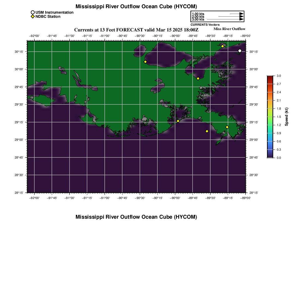Click the Miss River Outflow label
The height and width of the screenshot is (287, 300).
[229, 29]
